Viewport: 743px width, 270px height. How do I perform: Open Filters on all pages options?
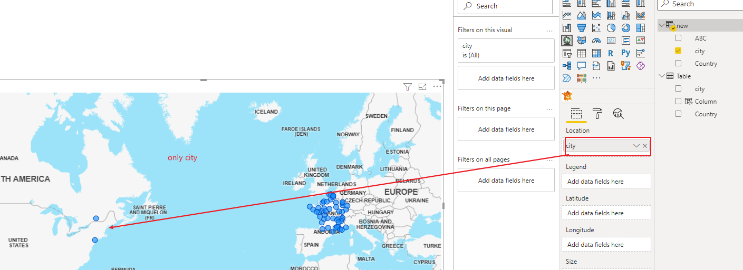coord(549,160)
